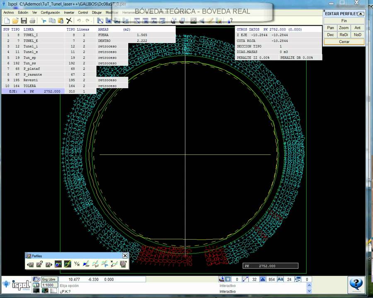Open the Control menu
The width and height of the screenshot is (373, 298).
click(x=83, y=12)
